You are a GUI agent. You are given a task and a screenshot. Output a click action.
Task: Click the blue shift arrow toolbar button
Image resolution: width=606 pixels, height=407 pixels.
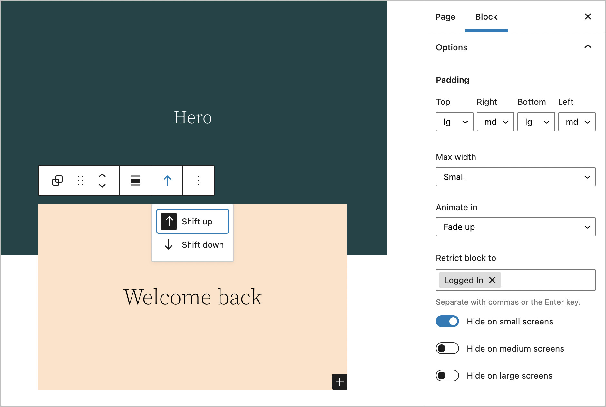coord(167,181)
